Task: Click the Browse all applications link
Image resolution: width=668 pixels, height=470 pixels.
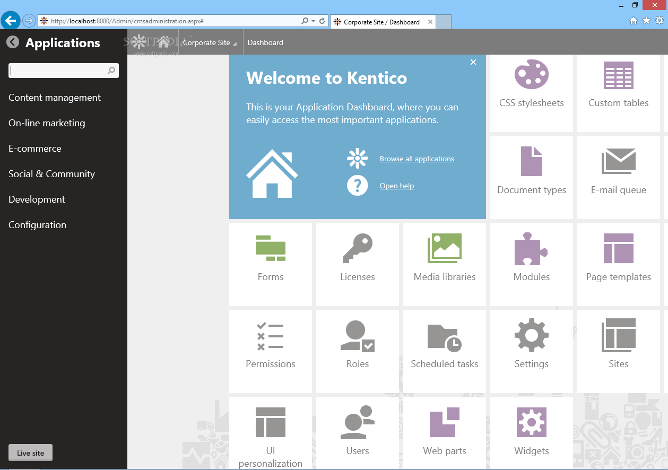Action: [x=417, y=159]
